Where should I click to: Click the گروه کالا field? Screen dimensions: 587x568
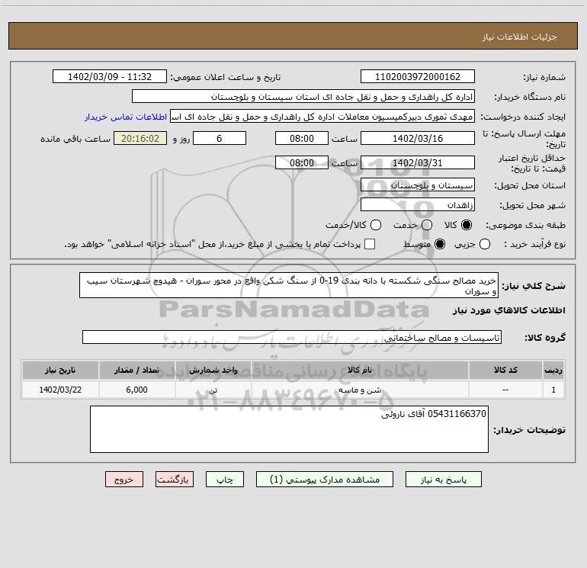(x=292, y=337)
